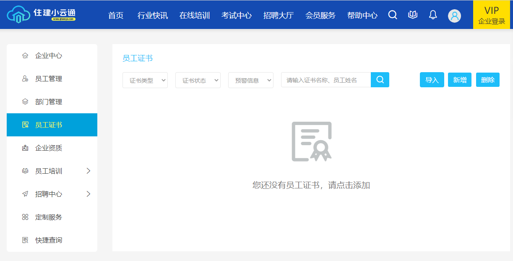Viewport: 513px width, 261px height.
Task: Open notifications bell icon
Action: (x=433, y=15)
